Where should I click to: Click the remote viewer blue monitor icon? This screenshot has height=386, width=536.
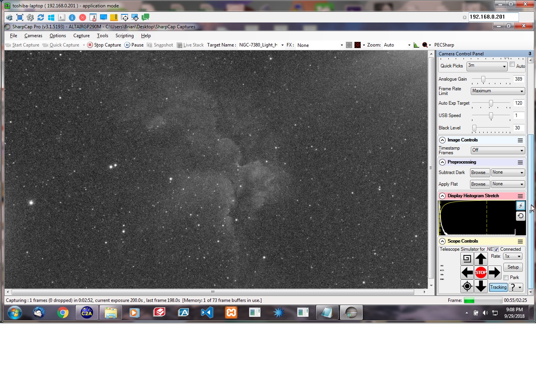pos(104,17)
